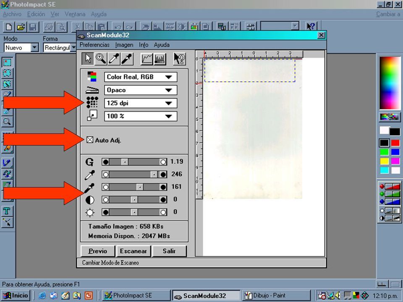Click the 'Cambiar Modo de Escaneo' status text
The width and height of the screenshot is (403, 302).
110,263
